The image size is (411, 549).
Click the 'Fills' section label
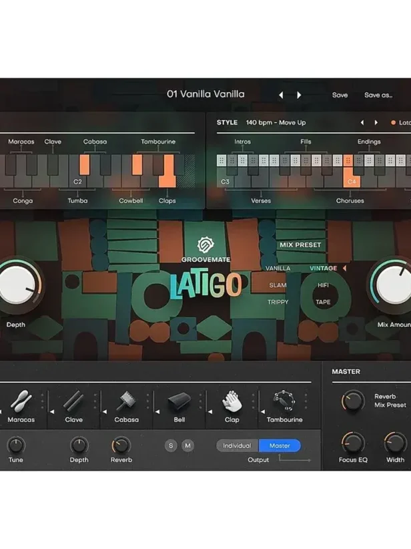306,142
